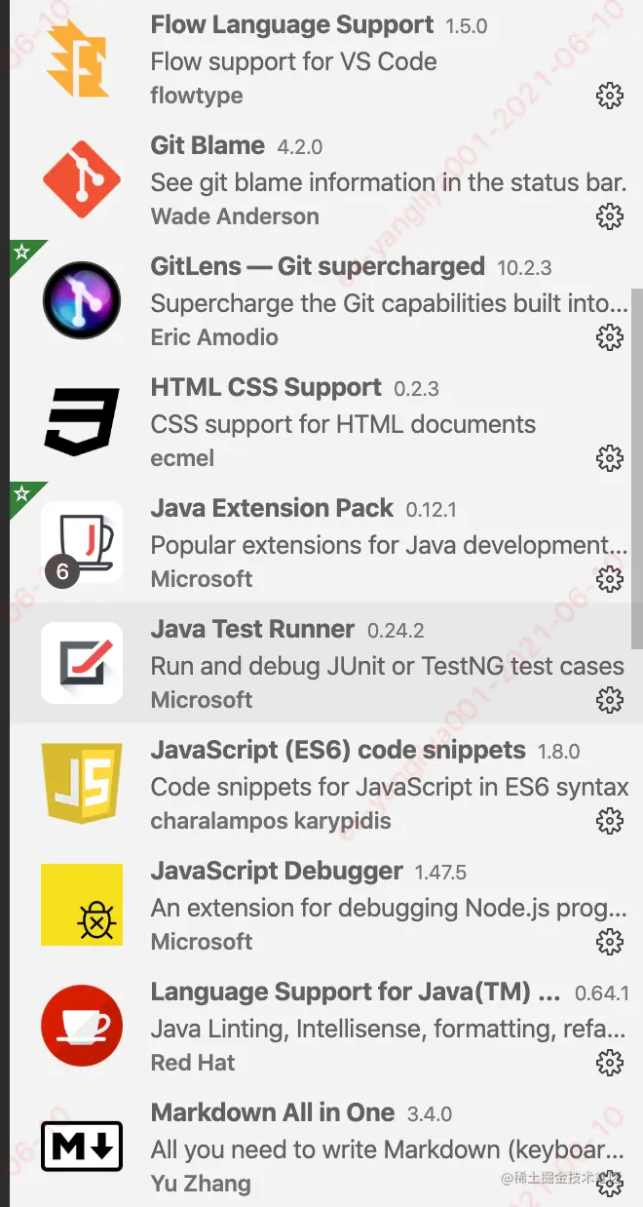Screen dimensions: 643x1207
Task: Open manage gear for Language Support for Java
Action: tap(609, 1063)
